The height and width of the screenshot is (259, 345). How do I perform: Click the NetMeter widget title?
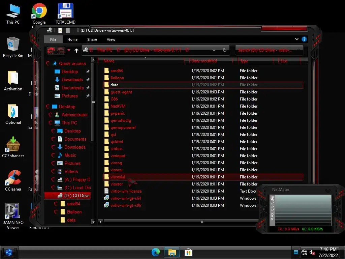pos(281,190)
